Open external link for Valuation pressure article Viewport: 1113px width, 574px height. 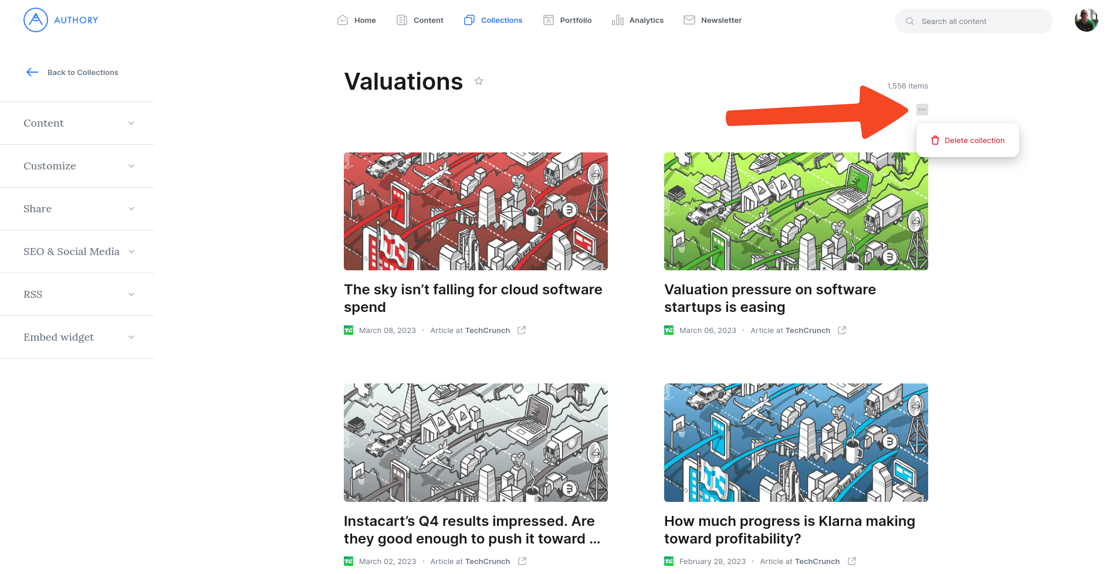coord(842,330)
